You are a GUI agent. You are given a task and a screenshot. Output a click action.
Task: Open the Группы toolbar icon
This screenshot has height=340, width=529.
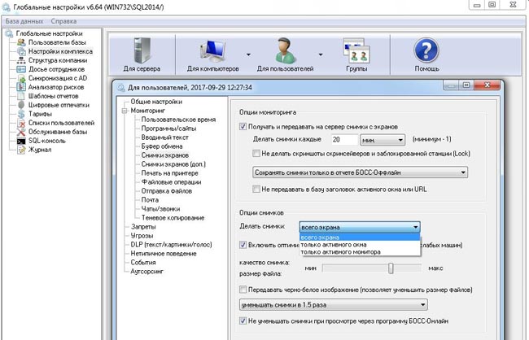pyautogui.click(x=356, y=50)
